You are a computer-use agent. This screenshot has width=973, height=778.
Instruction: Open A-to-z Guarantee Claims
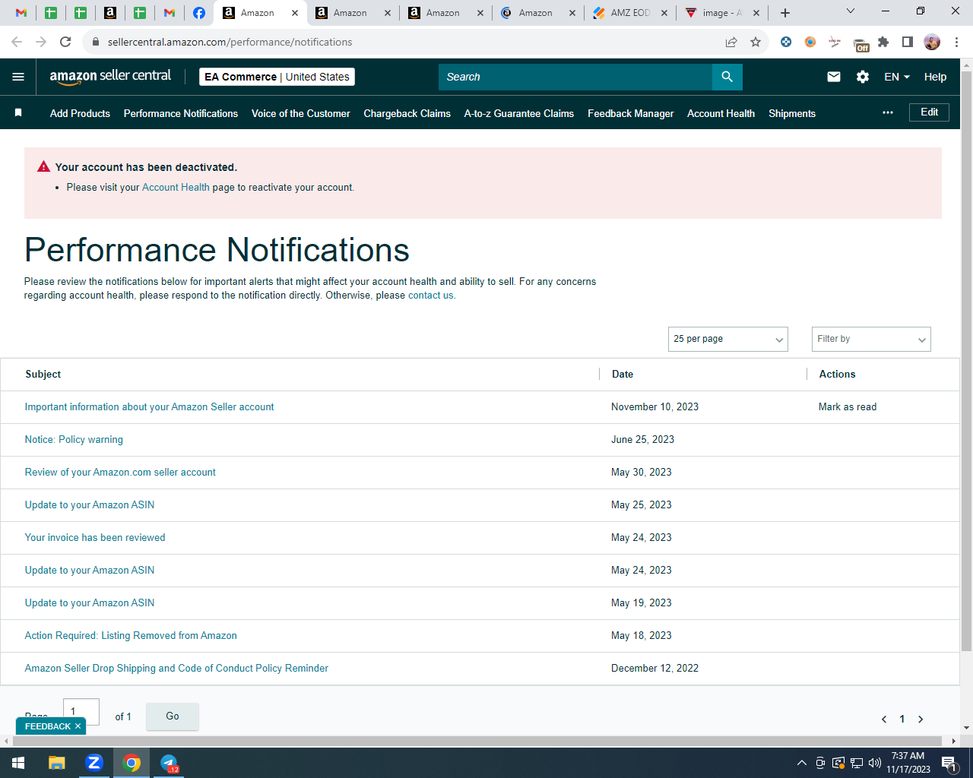(x=519, y=113)
